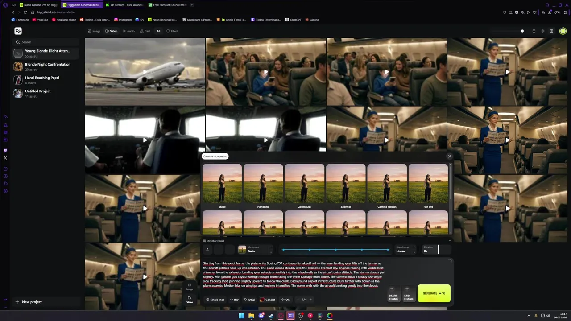Open the Higgsfield logo home icon
This screenshot has width=571, height=321.
pos(18,31)
